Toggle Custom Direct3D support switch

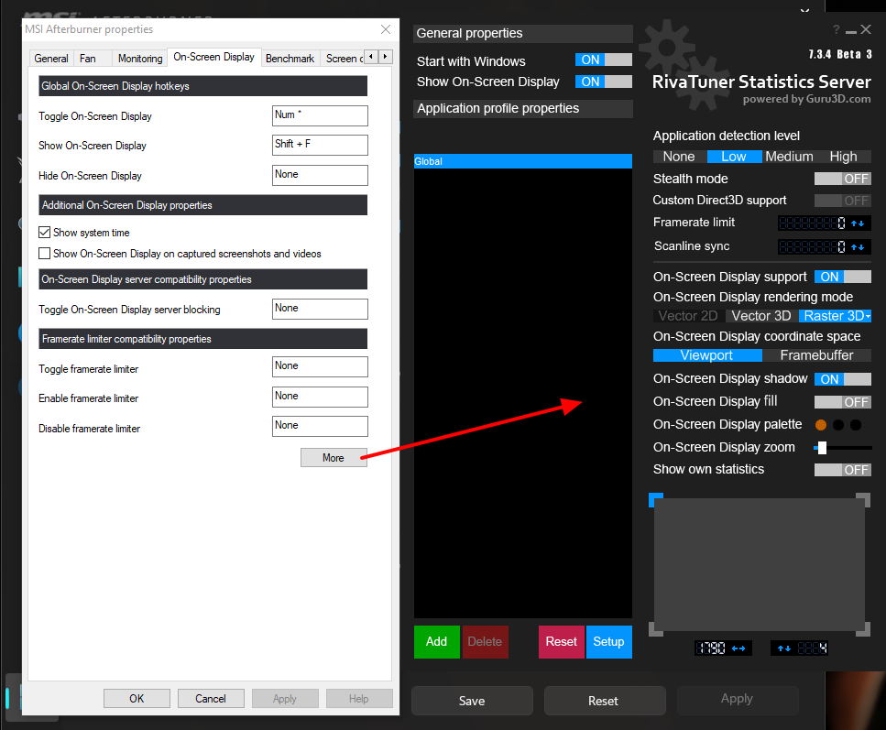coord(843,201)
